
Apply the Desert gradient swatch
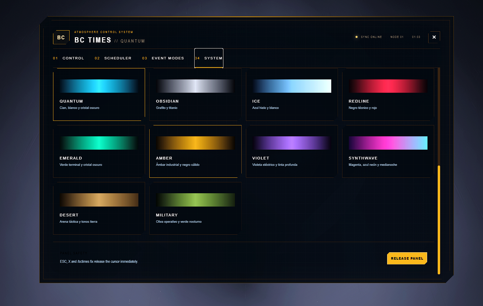pos(99,200)
